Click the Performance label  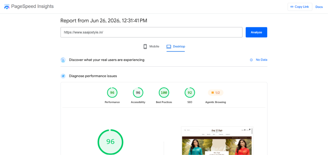(x=112, y=102)
